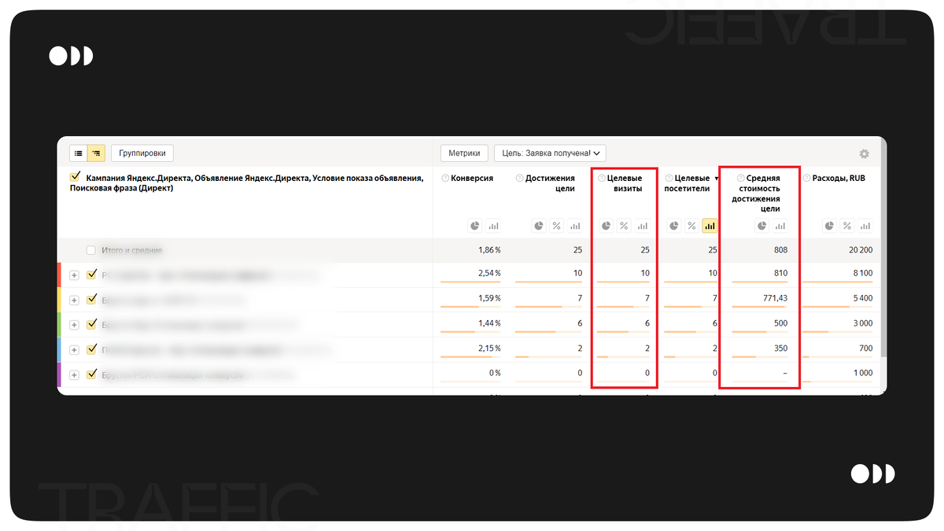Show bar chart for Достижения цели column
944x531 pixels.
(x=574, y=226)
